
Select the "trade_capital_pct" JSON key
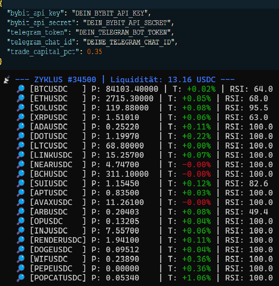click(x=43, y=52)
